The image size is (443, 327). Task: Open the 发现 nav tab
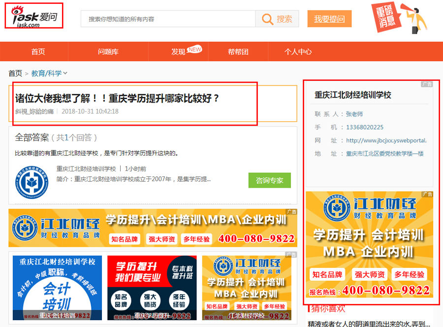pos(178,52)
